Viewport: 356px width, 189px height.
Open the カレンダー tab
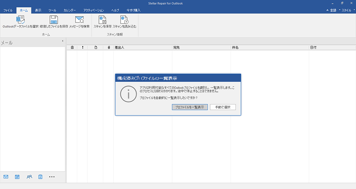[70, 10]
